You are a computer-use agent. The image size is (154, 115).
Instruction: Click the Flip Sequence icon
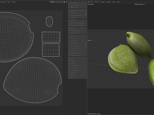69,70
